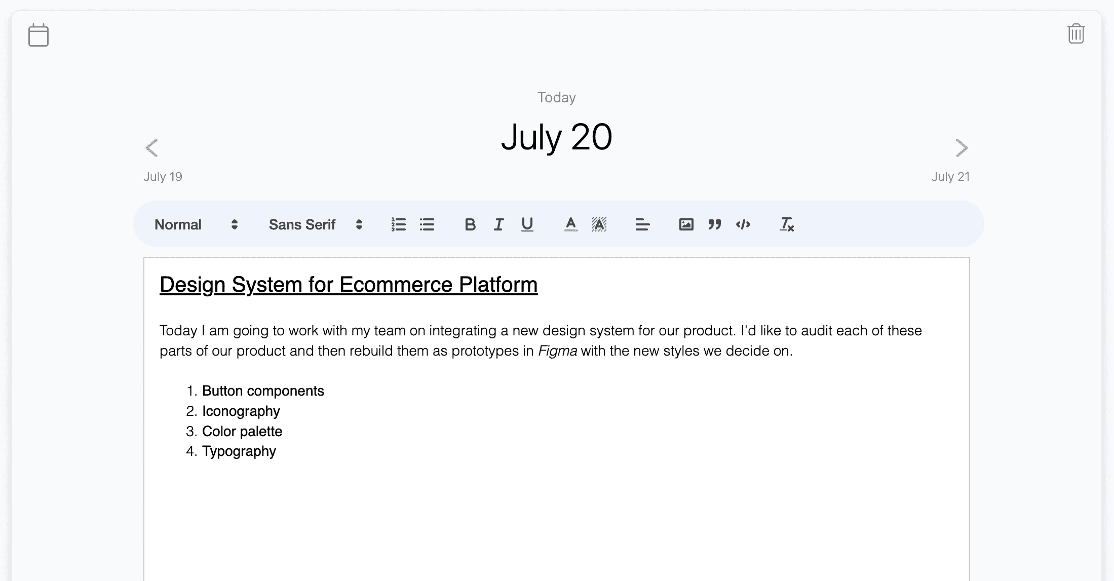Navigate back to July 19
Screen dimensions: 1114x581
coord(151,148)
